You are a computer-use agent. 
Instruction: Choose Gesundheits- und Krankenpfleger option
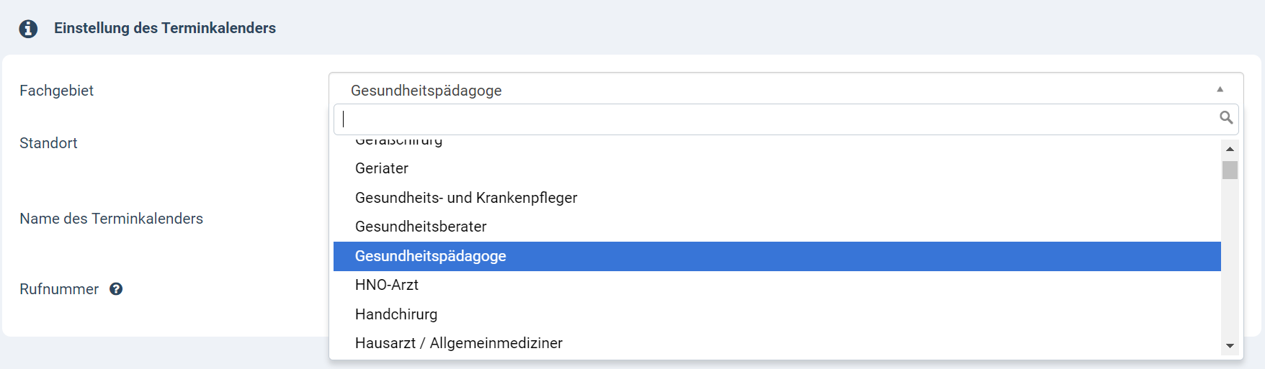click(466, 198)
